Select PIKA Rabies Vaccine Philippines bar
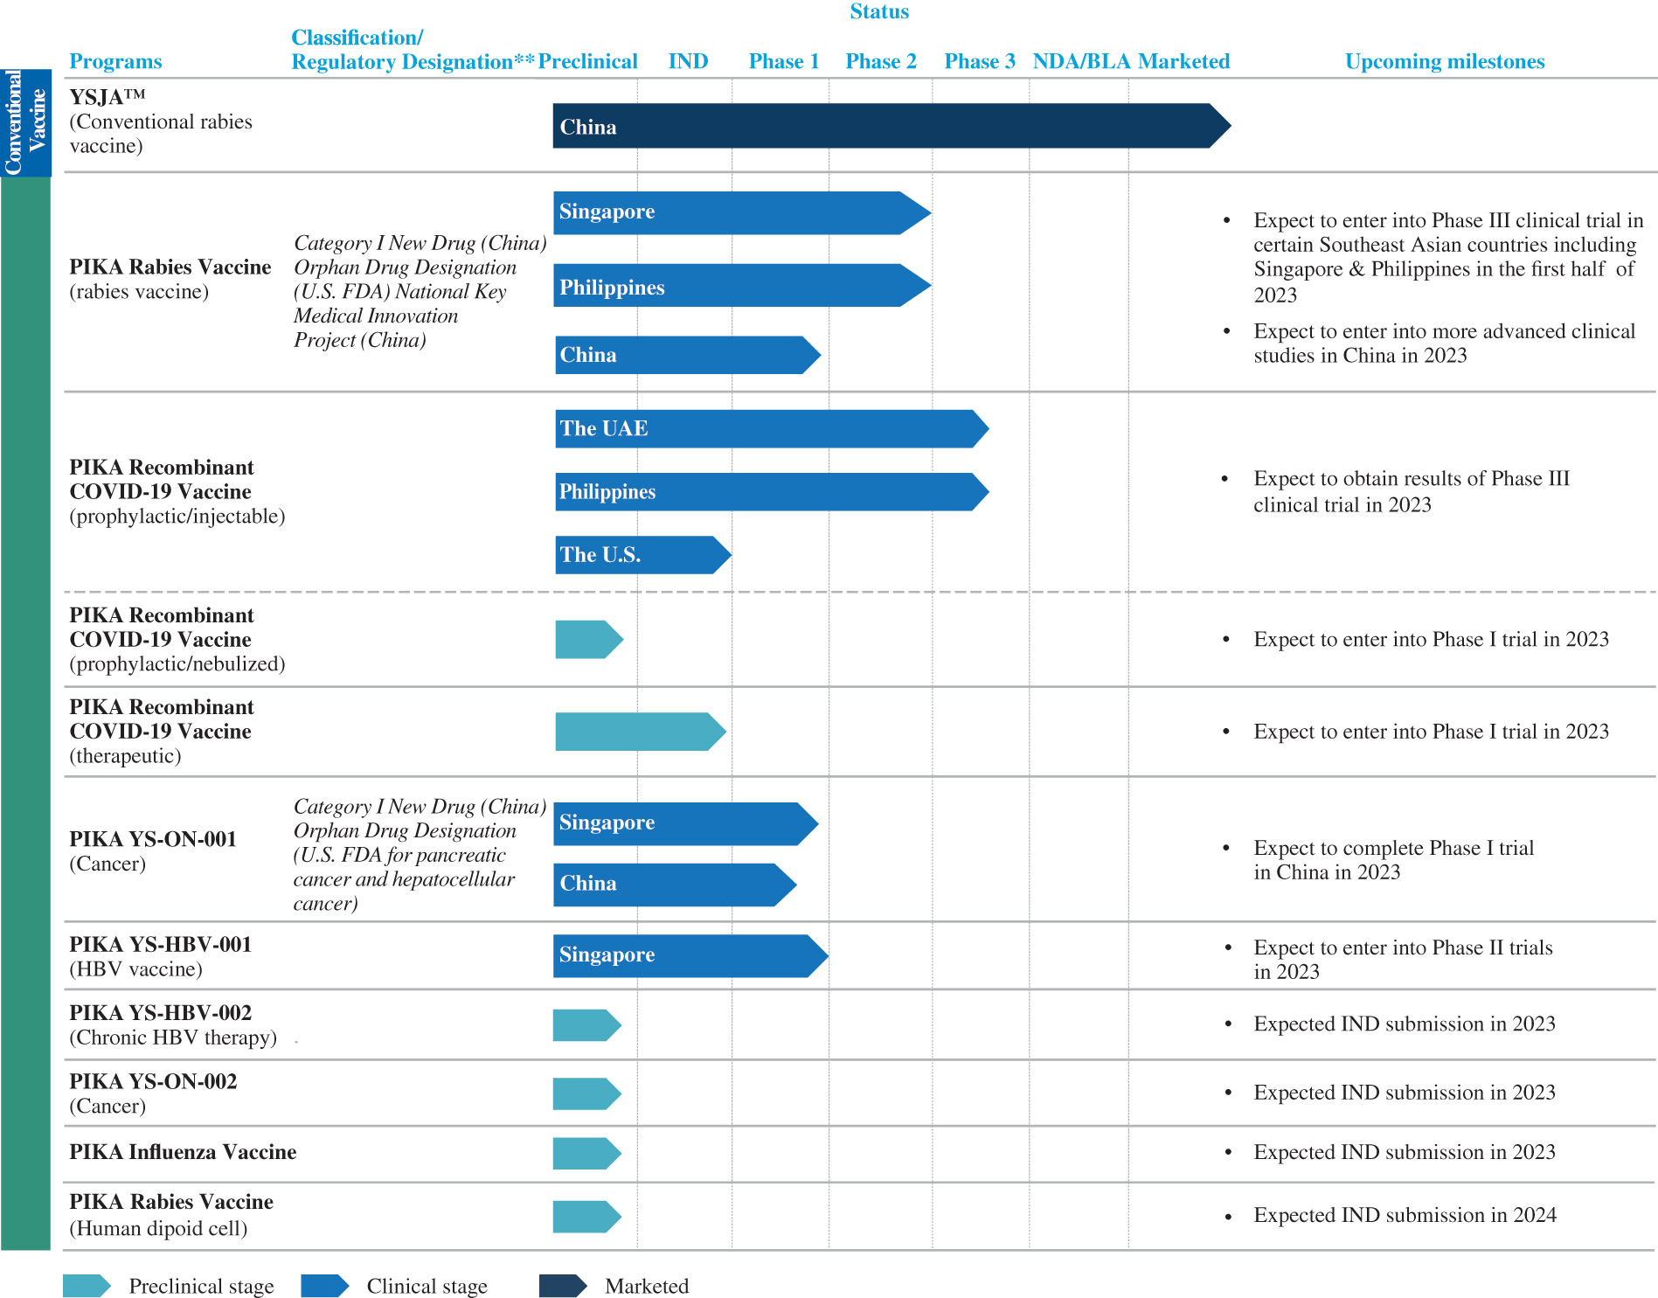The width and height of the screenshot is (1658, 1298). click(742, 286)
